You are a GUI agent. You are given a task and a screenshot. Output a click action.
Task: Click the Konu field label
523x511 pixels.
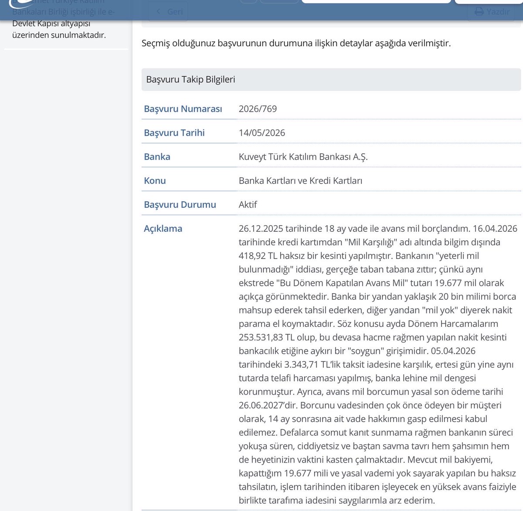point(155,181)
